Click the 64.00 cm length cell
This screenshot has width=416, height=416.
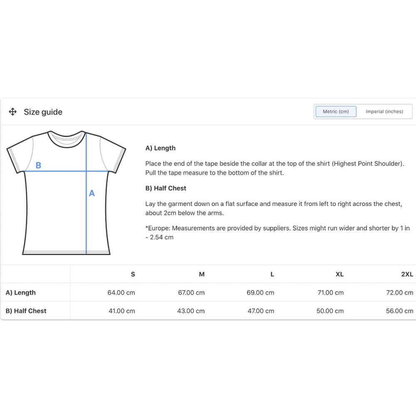(x=121, y=292)
